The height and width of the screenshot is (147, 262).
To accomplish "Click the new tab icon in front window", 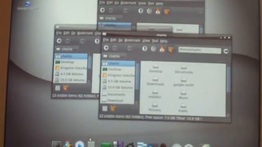I will pos(106,48).
